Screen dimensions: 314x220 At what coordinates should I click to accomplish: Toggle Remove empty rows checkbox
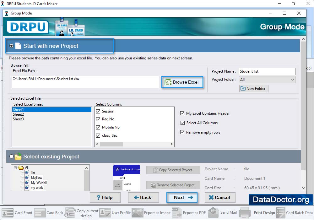(x=182, y=132)
